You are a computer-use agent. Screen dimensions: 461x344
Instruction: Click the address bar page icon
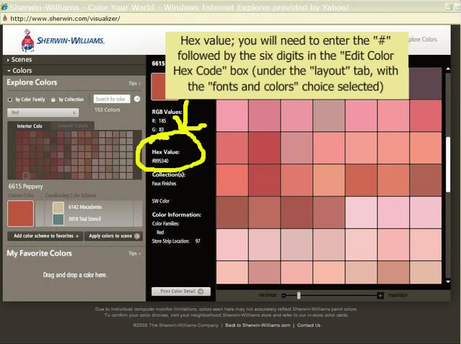[x=5, y=19]
